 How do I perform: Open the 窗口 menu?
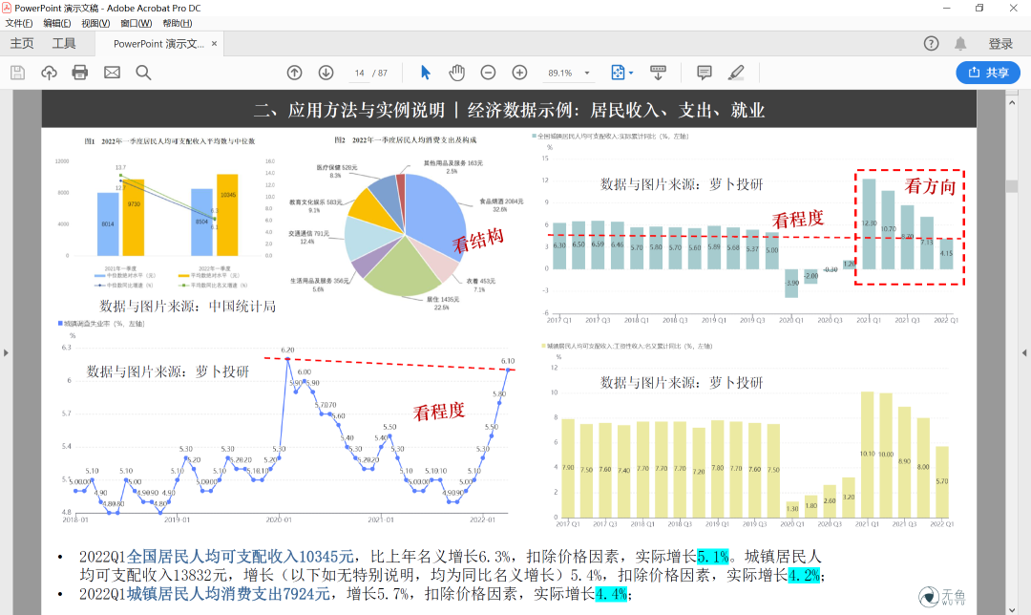pyautogui.click(x=137, y=23)
